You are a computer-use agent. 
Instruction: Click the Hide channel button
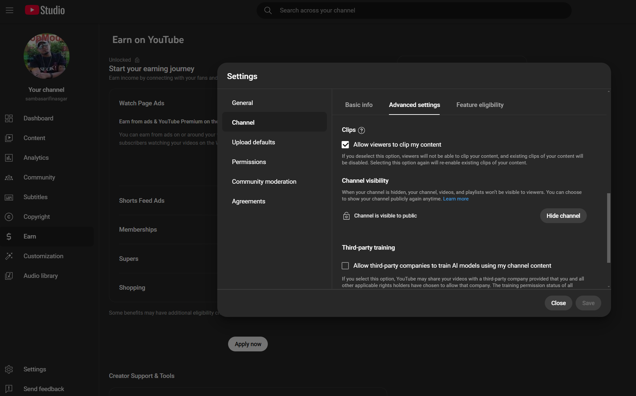563,216
